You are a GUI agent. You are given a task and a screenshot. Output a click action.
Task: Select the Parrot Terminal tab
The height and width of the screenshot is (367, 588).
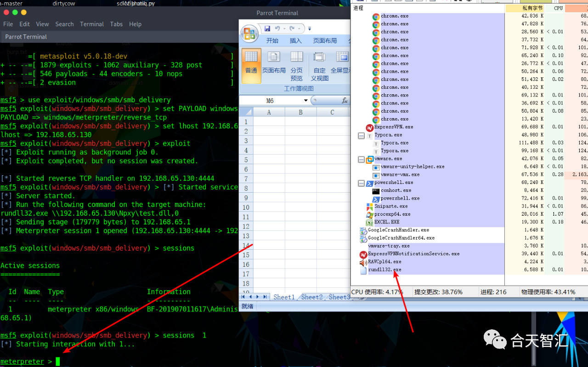[26, 37]
